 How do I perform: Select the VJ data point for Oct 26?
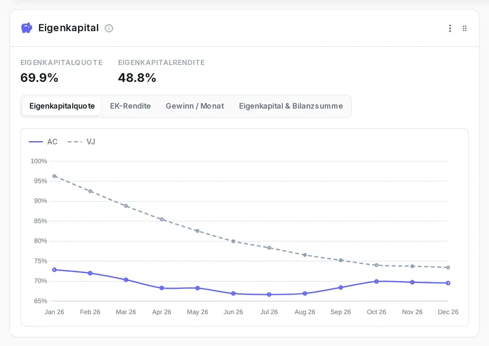tap(377, 265)
